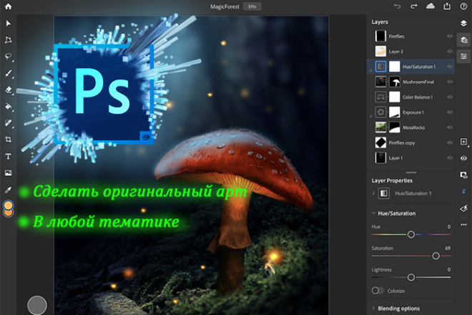The image size is (472, 315).
Task: Click the Hue/Saturation 1 properties thumbnail
Action: tap(384, 193)
